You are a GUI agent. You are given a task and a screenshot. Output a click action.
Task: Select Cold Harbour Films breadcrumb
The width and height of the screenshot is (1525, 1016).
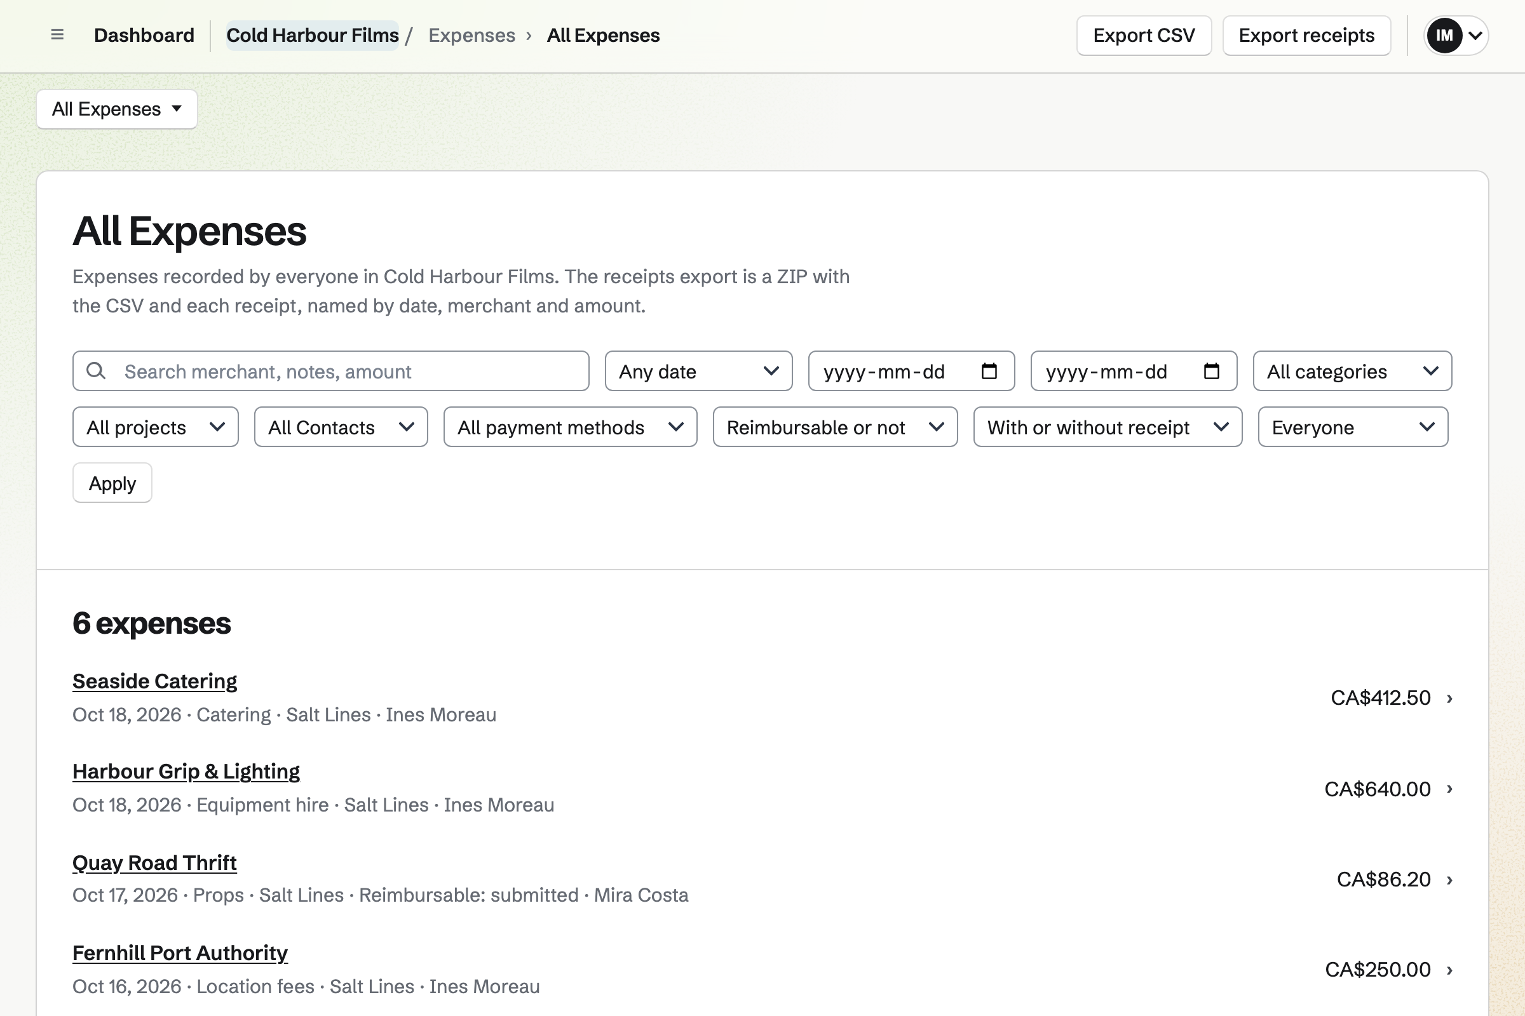point(313,35)
